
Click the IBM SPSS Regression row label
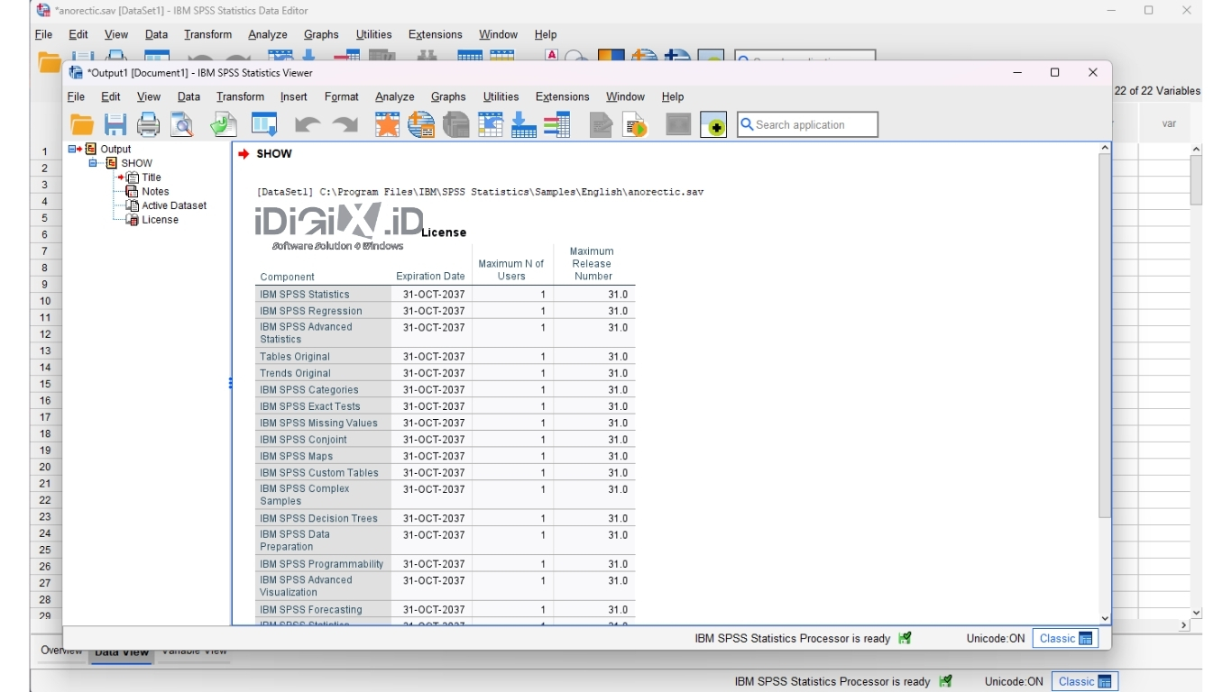click(x=311, y=311)
